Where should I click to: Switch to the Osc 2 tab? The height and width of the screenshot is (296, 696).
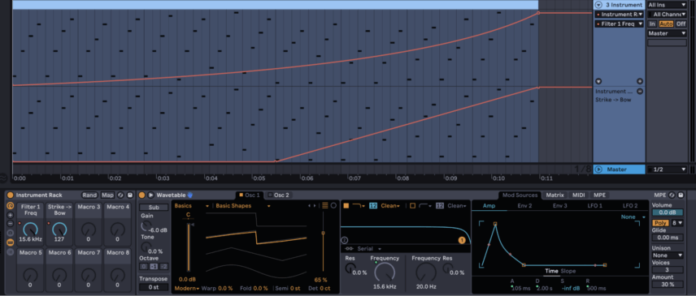point(279,195)
